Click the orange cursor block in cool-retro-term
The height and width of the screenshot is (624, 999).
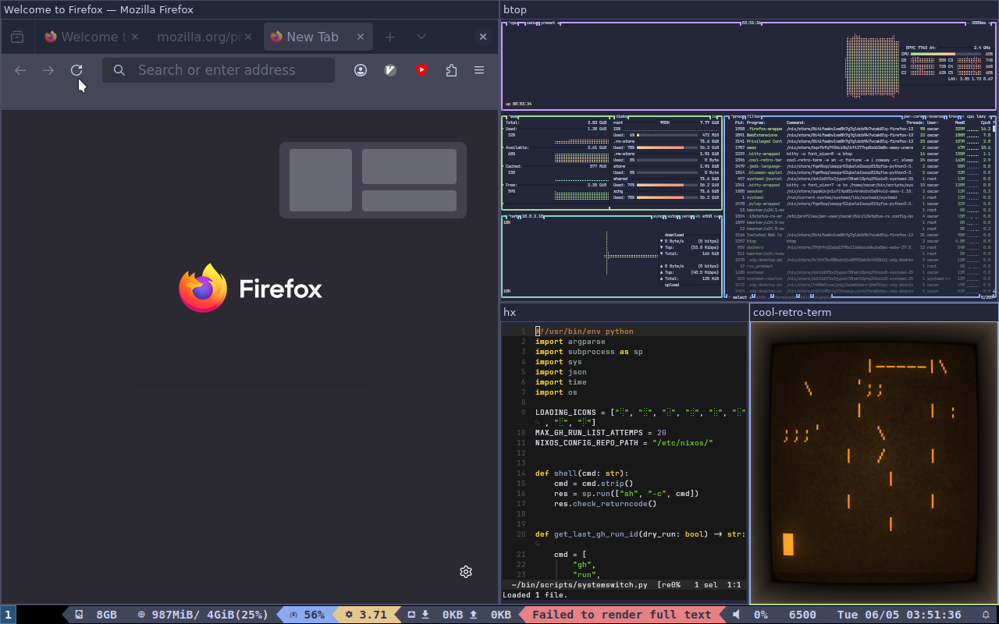click(x=788, y=544)
